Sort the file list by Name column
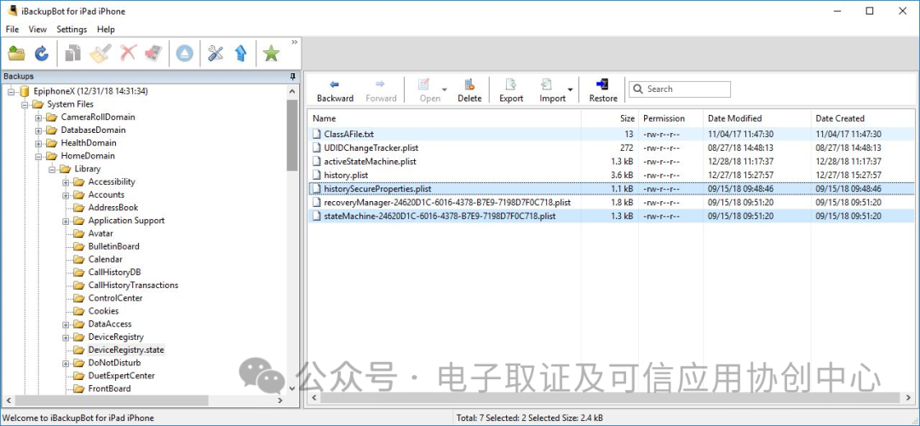This screenshot has width=920, height=426. click(x=445, y=118)
